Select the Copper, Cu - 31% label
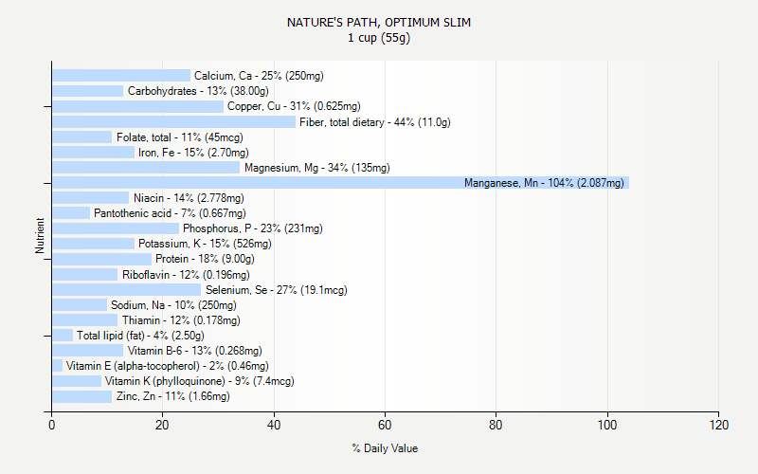This screenshot has width=758, height=474. click(x=294, y=106)
